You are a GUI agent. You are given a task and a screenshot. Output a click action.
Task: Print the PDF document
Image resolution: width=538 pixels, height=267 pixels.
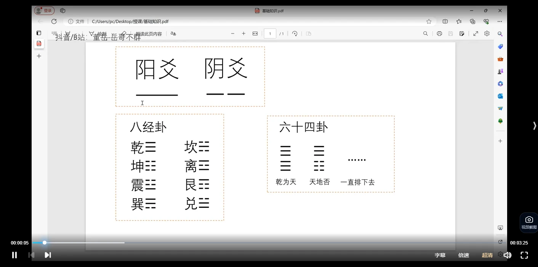(x=439, y=34)
